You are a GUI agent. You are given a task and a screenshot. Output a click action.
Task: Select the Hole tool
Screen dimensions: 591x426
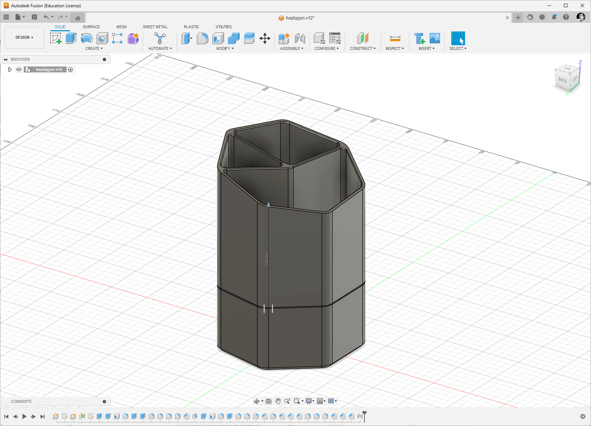coord(102,38)
